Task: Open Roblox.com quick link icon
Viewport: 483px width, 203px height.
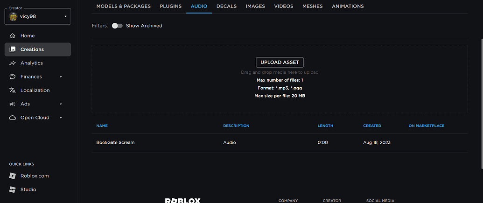Action: 12,176
